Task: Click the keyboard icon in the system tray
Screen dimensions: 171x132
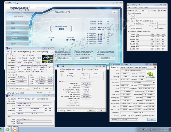Action: coord(141,130)
